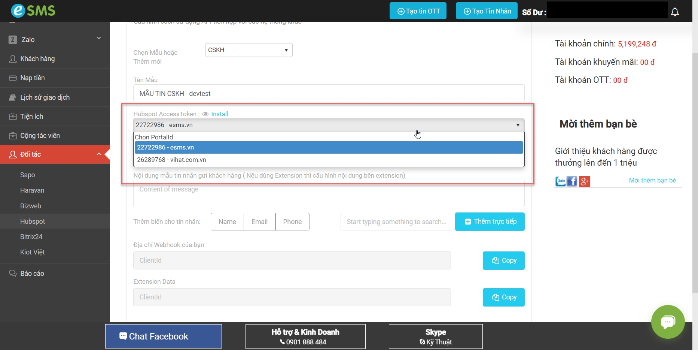Click the notification bell icon
The height and width of the screenshot is (350, 698).
(675, 12)
